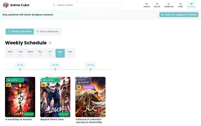
Task: Switch to Weekly Schedule tab
Action: click(20, 31)
